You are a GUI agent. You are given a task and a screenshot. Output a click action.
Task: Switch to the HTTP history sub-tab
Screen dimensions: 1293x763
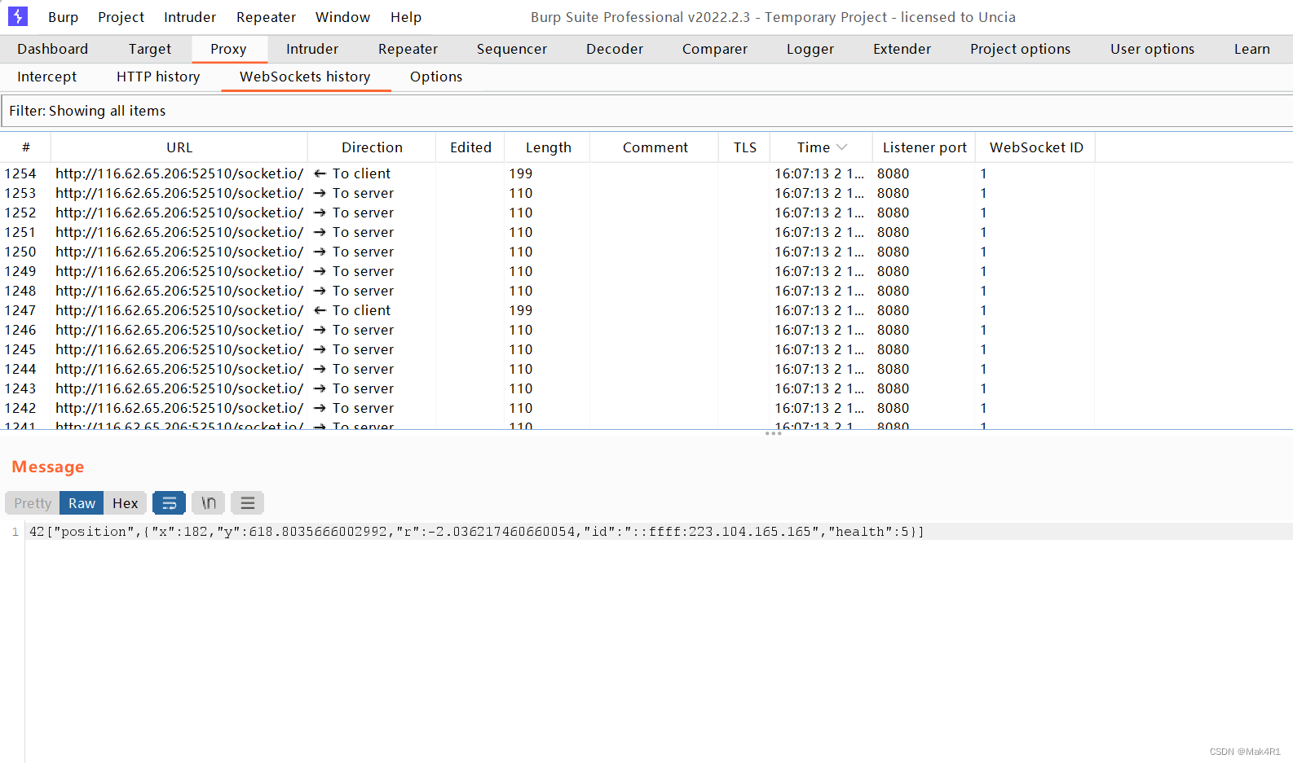click(x=158, y=77)
